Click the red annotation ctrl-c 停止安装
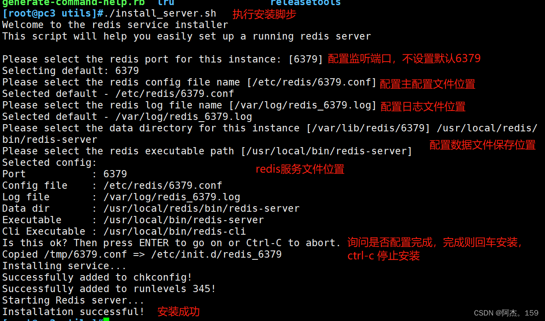545x321 pixels. [x=383, y=256]
